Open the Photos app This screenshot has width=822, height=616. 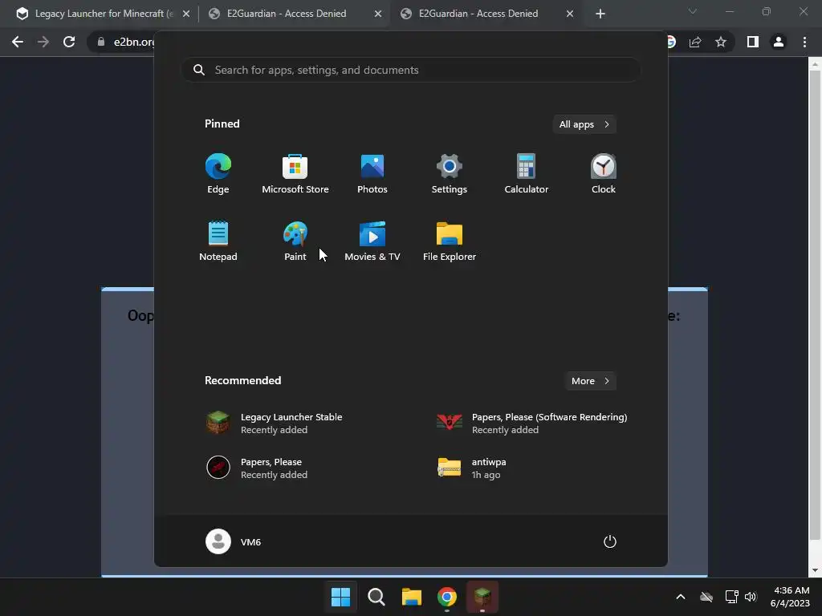pos(372,174)
